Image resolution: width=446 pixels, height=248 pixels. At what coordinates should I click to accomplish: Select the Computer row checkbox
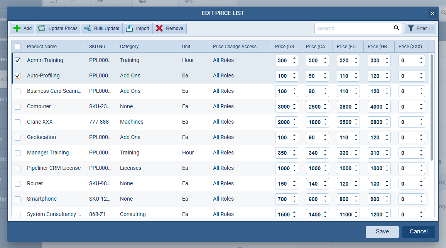coord(17,106)
